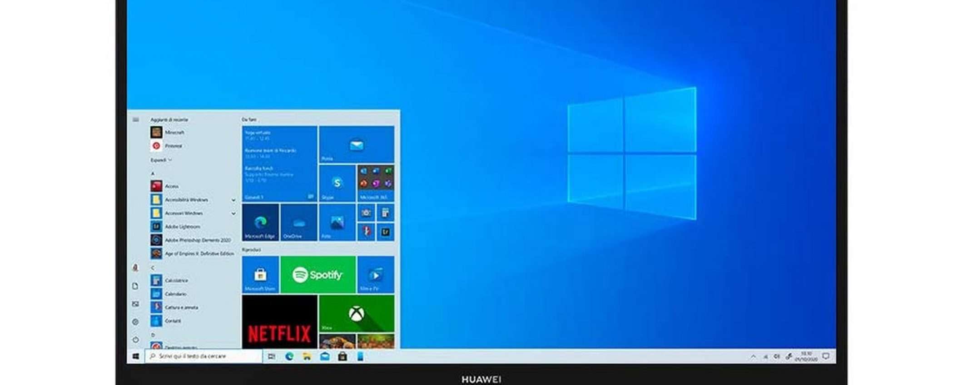Open Calendario in the app list

[169, 294]
